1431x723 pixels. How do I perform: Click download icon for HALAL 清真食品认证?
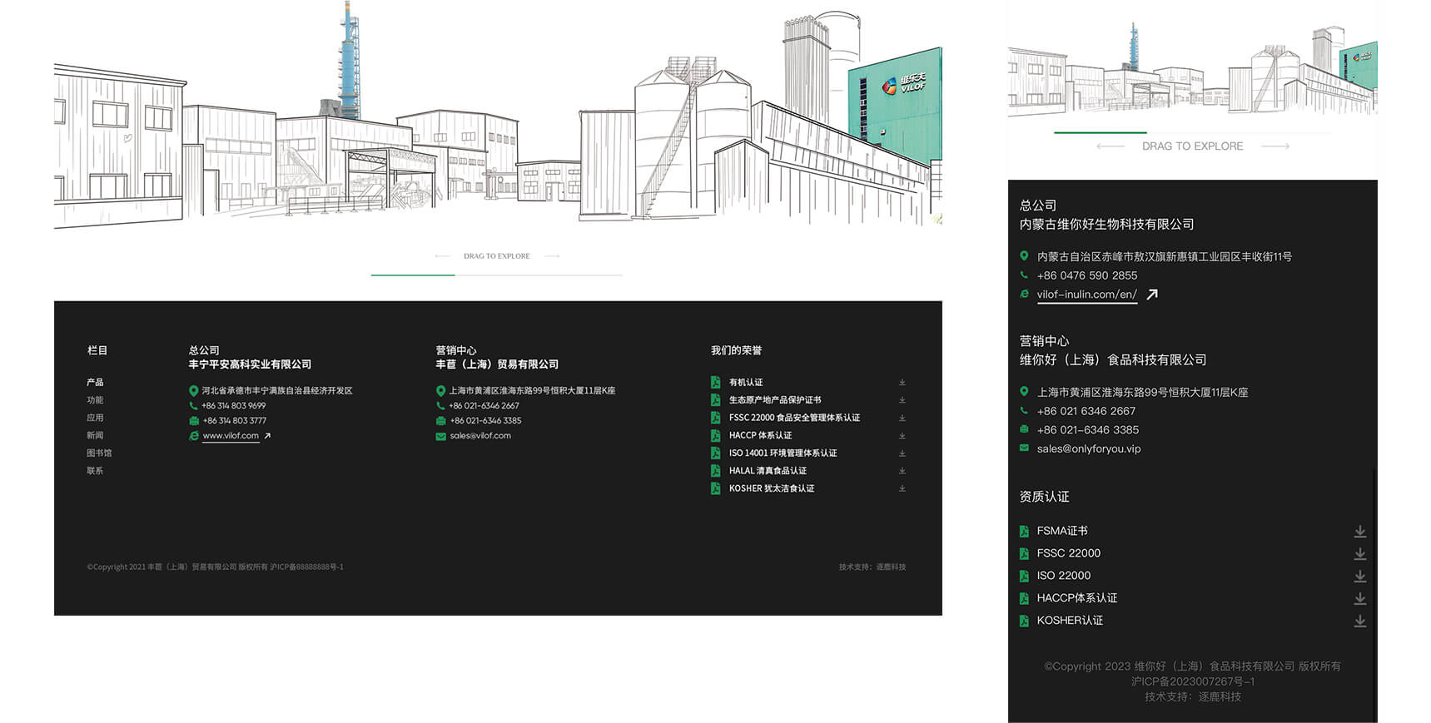[902, 471]
